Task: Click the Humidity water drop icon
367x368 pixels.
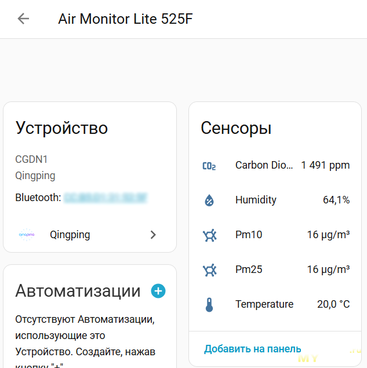Action: [x=209, y=201]
